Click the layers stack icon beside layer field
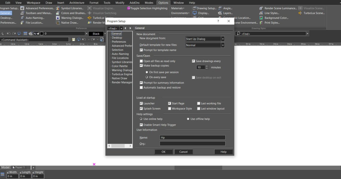The height and width of the screenshot is (179, 341). click(31, 34)
